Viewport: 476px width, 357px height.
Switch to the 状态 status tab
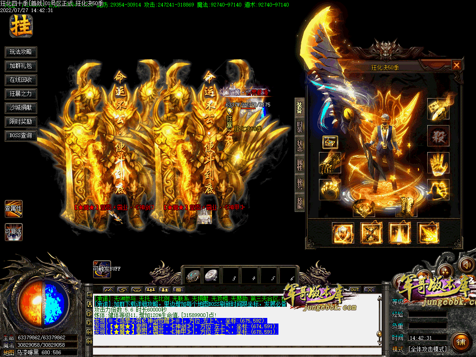tap(300, 145)
